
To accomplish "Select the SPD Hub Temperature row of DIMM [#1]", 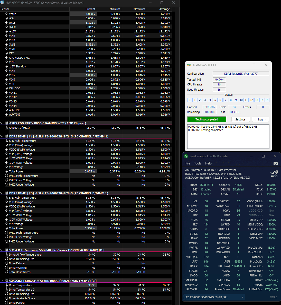I will tap(86, 141).
